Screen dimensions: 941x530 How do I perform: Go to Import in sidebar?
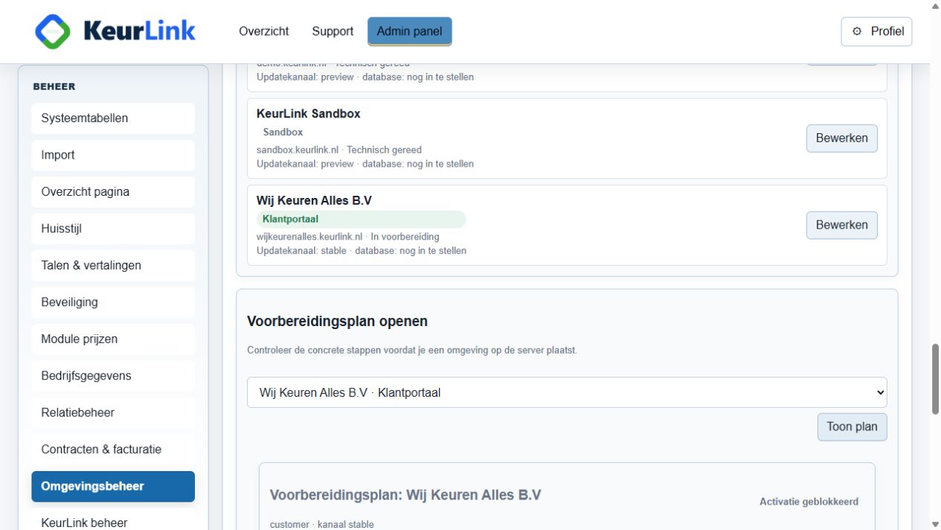[x=113, y=155]
